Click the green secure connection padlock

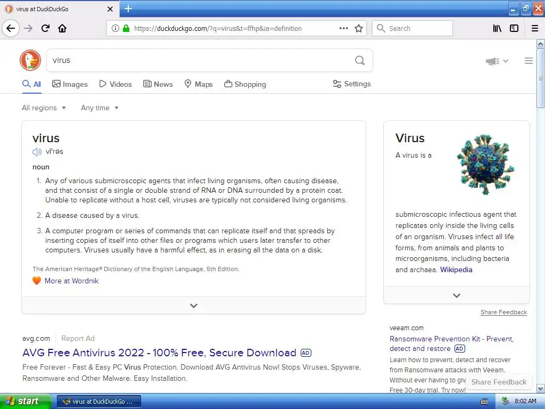click(x=126, y=29)
